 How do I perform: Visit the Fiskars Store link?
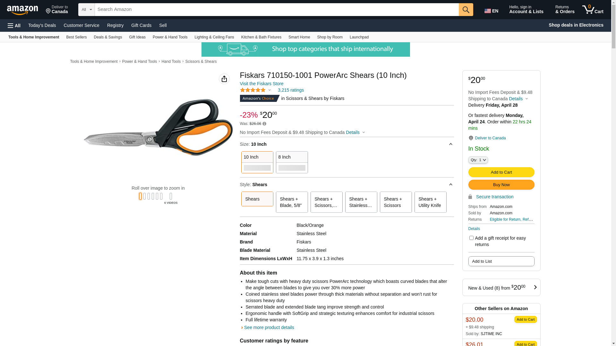tap(261, 84)
